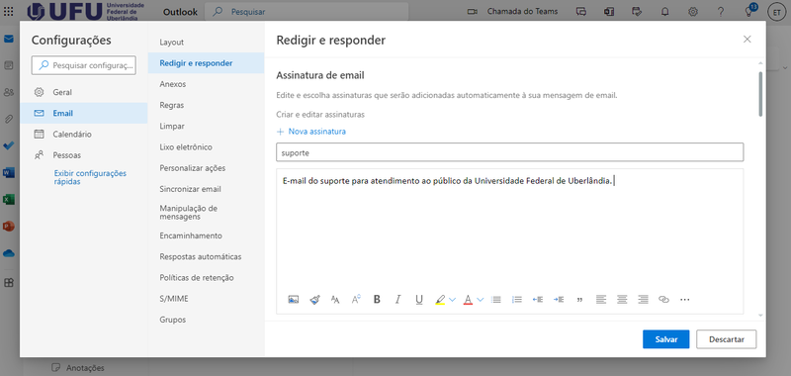Open settings gear in Outlook header
This screenshot has height=376, width=791.
point(693,11)
